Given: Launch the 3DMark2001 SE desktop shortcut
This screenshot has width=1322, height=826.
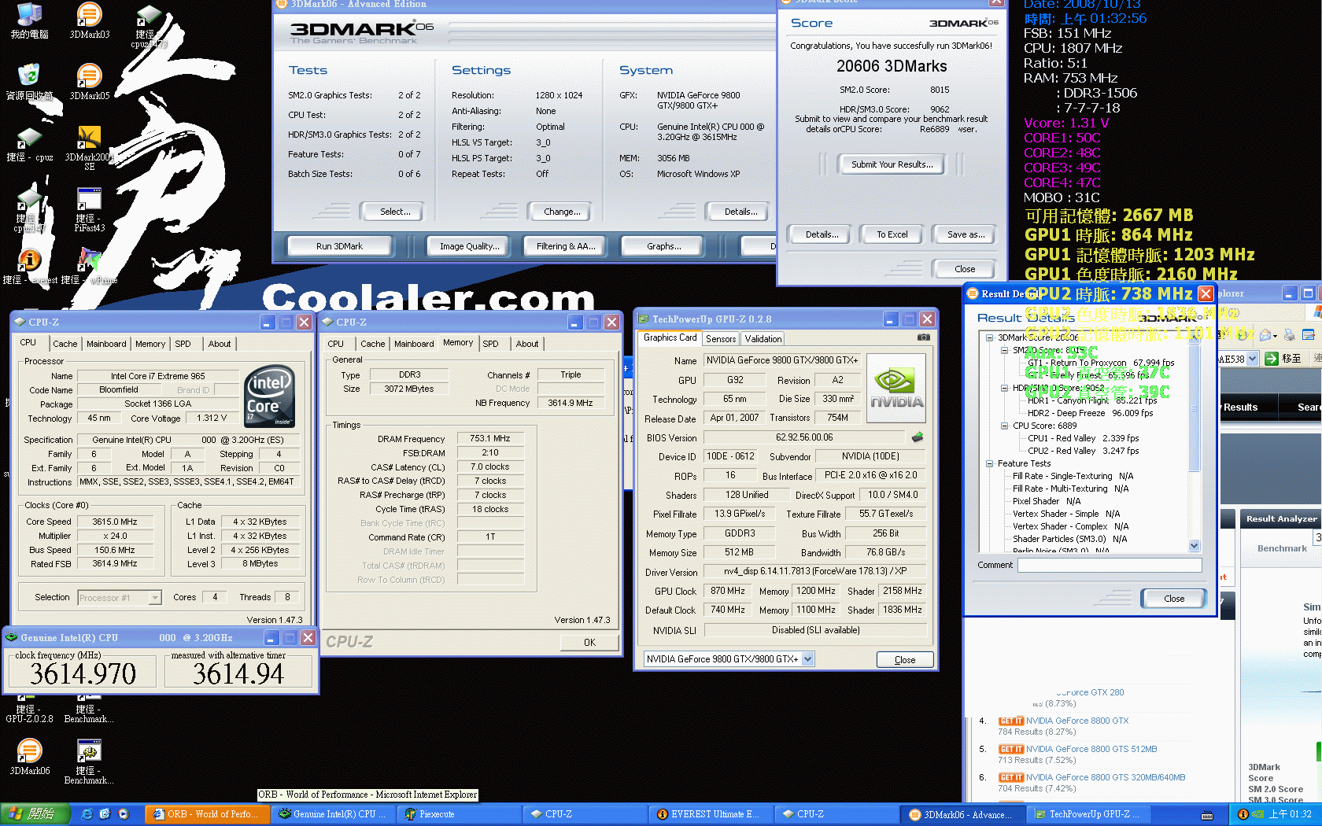Looking at the screenshot, I should [90, 148].
